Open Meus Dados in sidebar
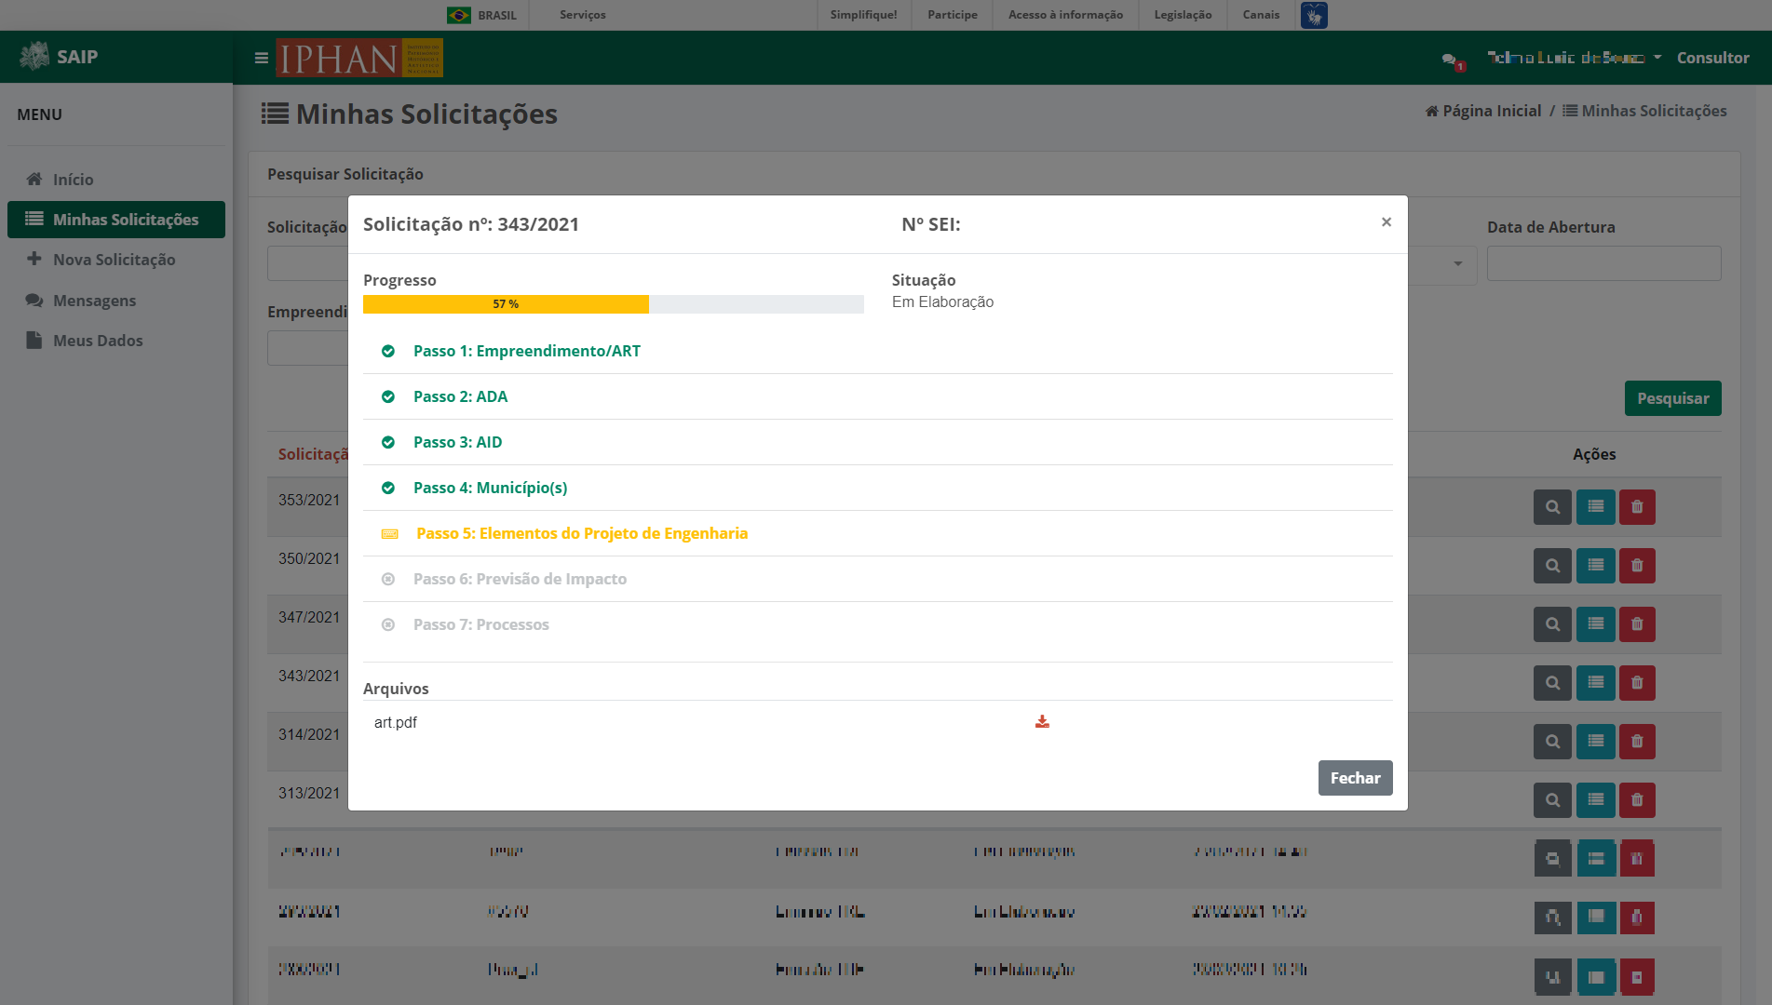This screenshot has height=1005, width=1772. (116, 341)
